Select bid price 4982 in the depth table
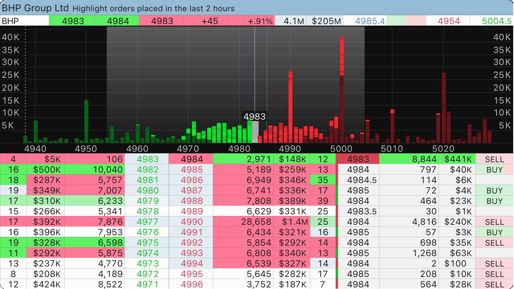Viewport: 514px width, 289px height. pos(147,170)
